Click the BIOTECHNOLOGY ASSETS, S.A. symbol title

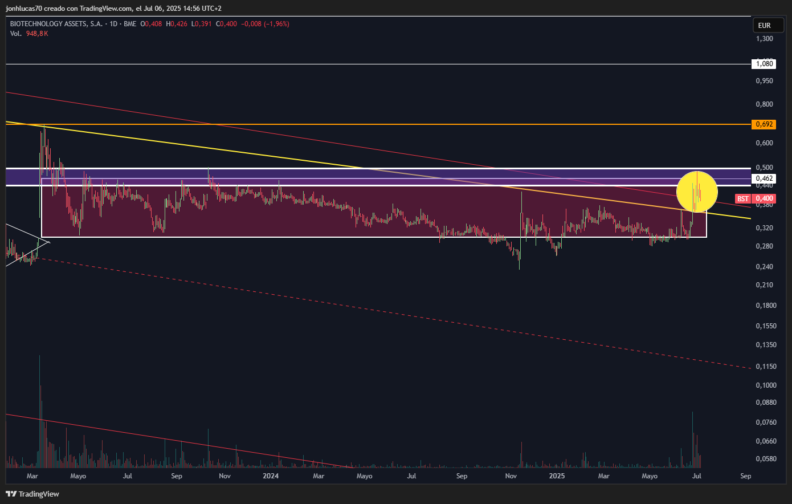coord(56,24)
